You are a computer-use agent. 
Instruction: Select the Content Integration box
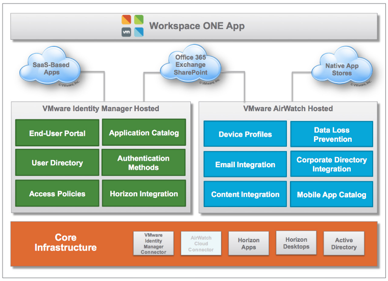(245, 194)
